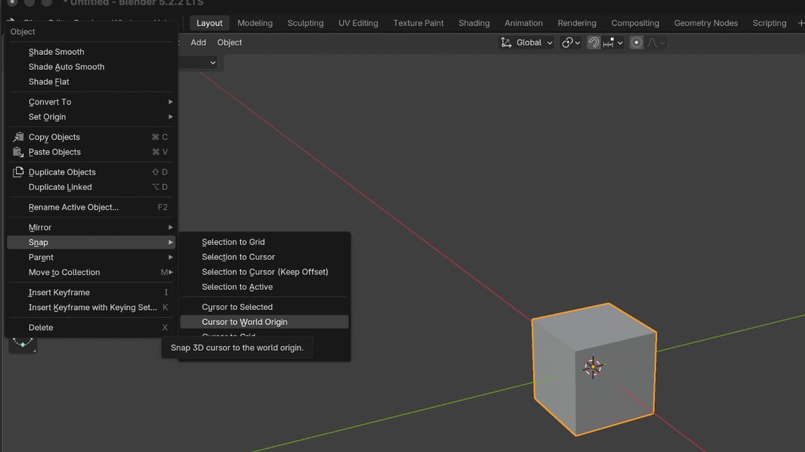Select Duplicate Linked

click(x=91, y=187)
